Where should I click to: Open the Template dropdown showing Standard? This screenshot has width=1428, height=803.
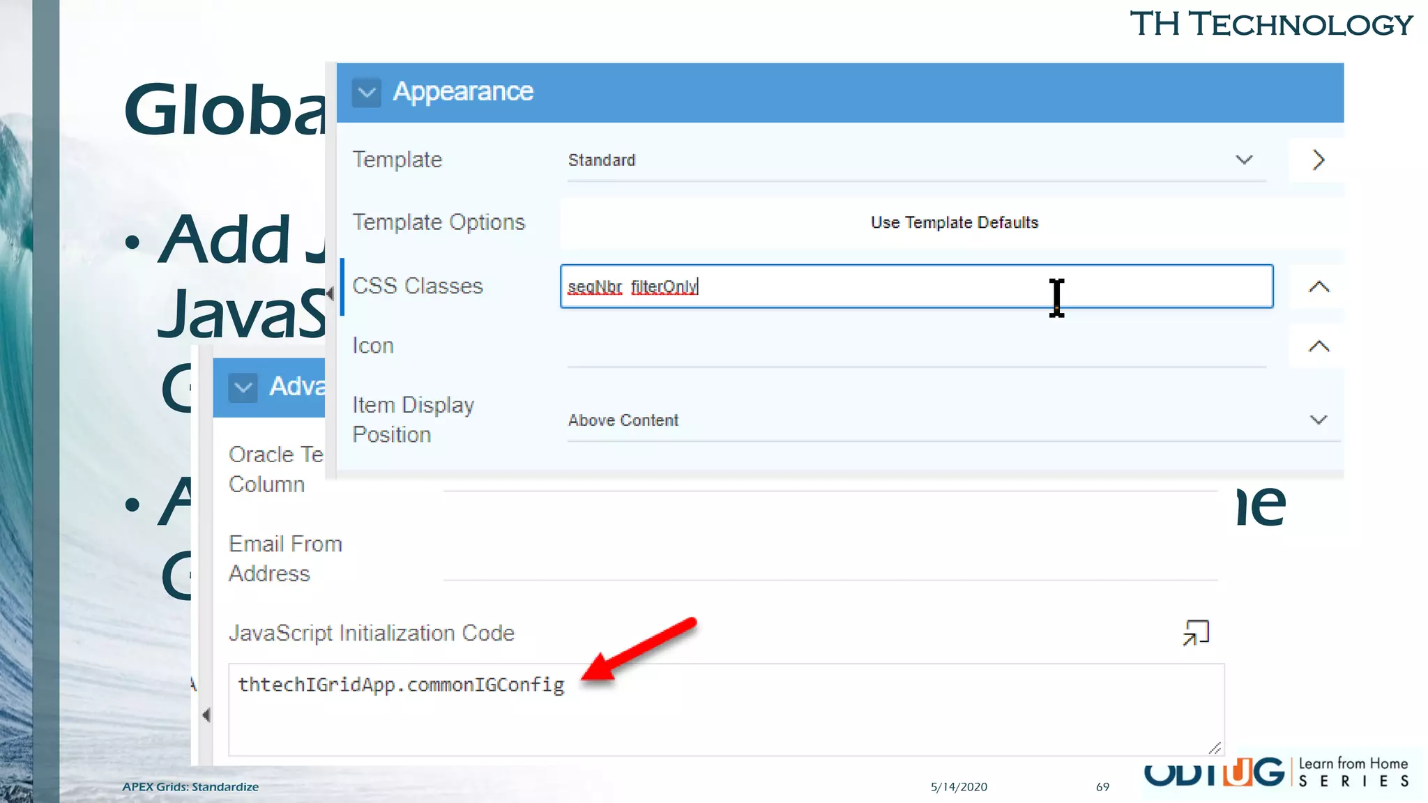pos(916,160)
